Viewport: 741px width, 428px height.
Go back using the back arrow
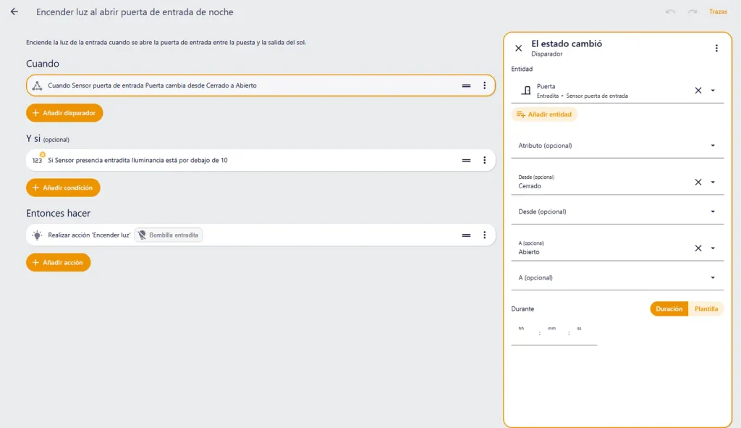click(14, 12)
